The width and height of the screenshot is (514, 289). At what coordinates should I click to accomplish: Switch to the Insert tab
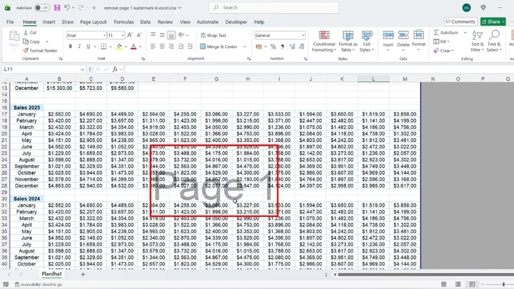[49, 22]
